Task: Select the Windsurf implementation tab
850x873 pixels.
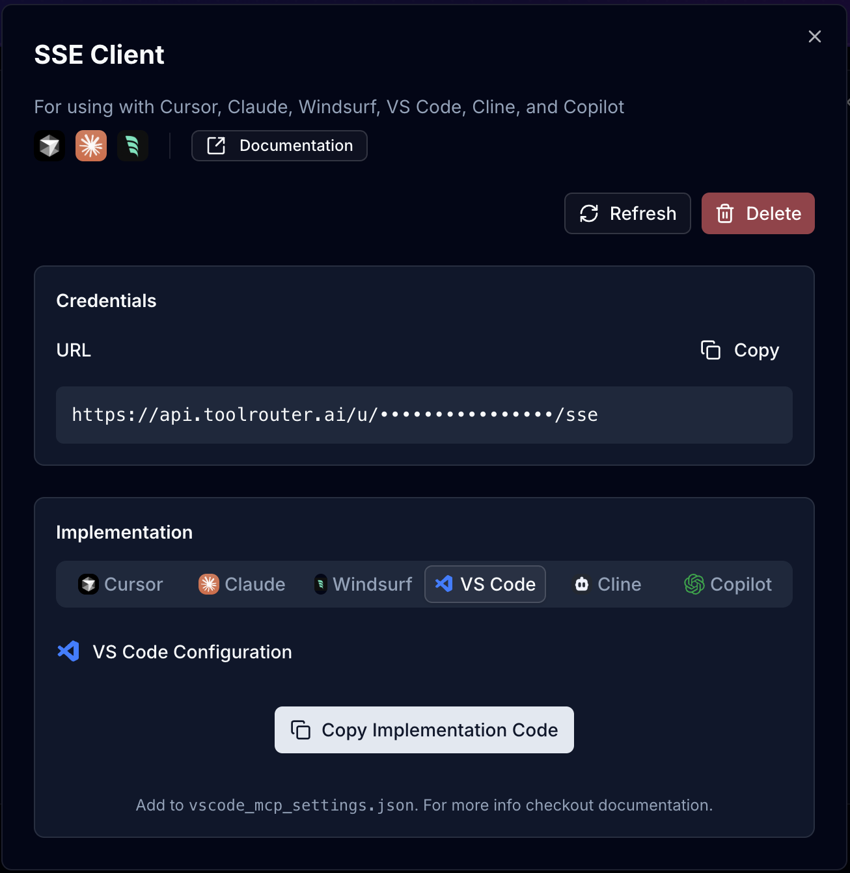Action: click(363, 584)
